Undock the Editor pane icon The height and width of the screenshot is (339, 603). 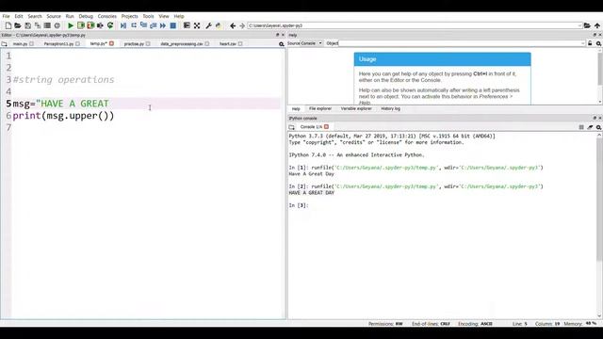coord(278,35)
